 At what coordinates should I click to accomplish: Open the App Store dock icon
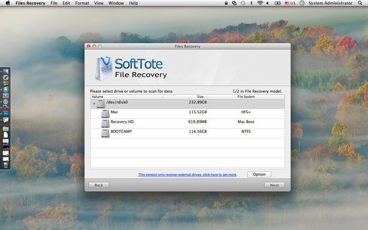click(x=6, y=89)
